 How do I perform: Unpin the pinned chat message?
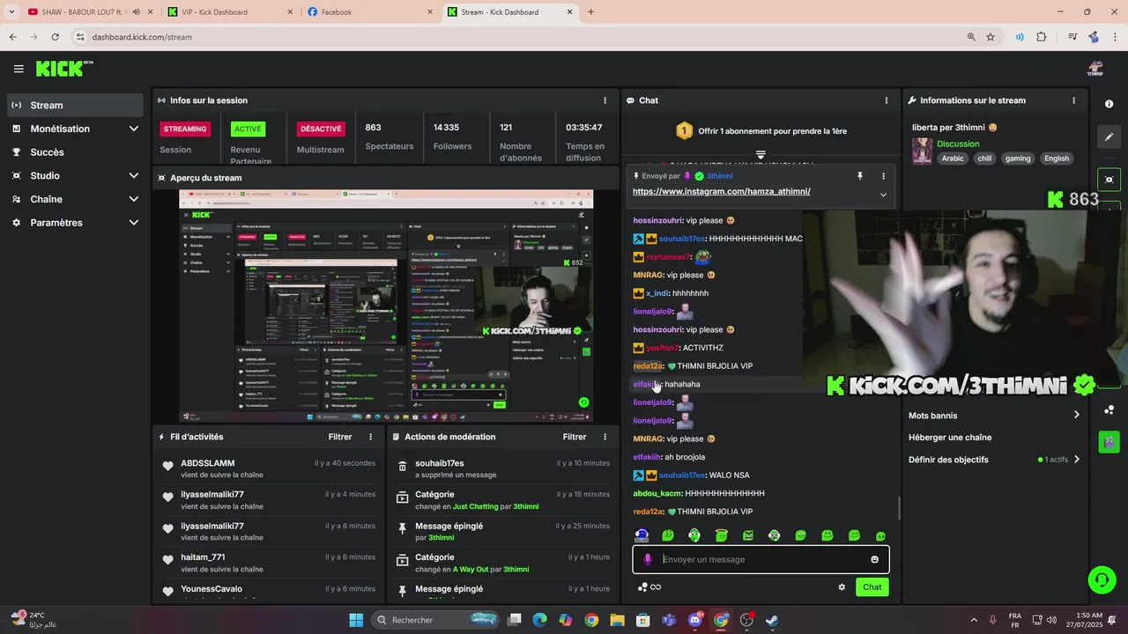pos(860,176)
